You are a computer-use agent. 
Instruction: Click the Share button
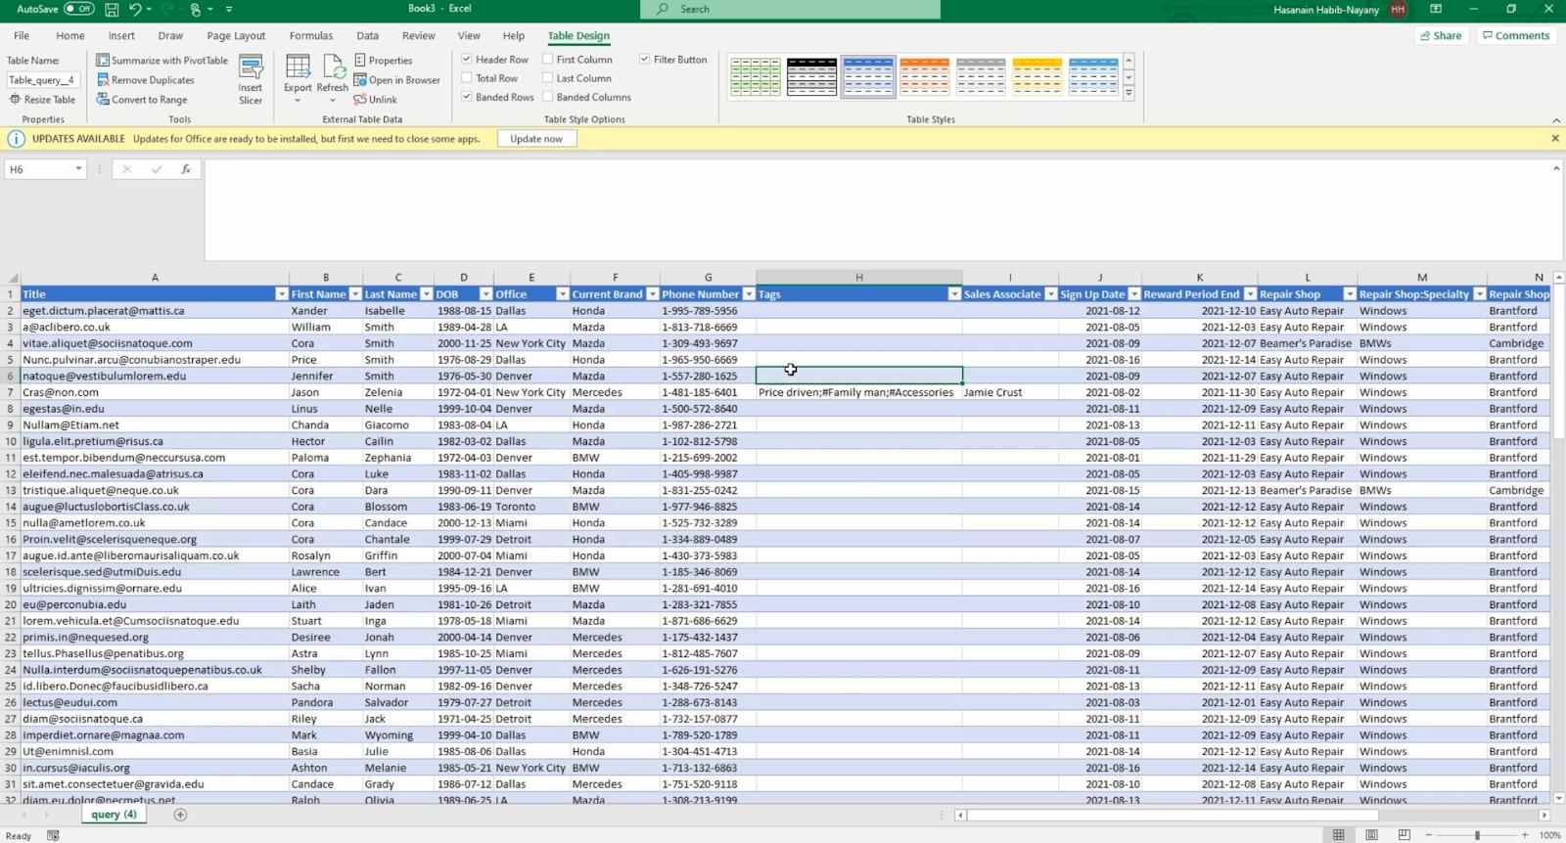pos(1440,36)
